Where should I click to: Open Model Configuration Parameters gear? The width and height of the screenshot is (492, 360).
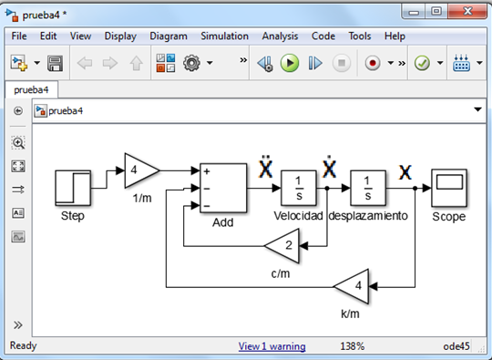coord(191,63)
